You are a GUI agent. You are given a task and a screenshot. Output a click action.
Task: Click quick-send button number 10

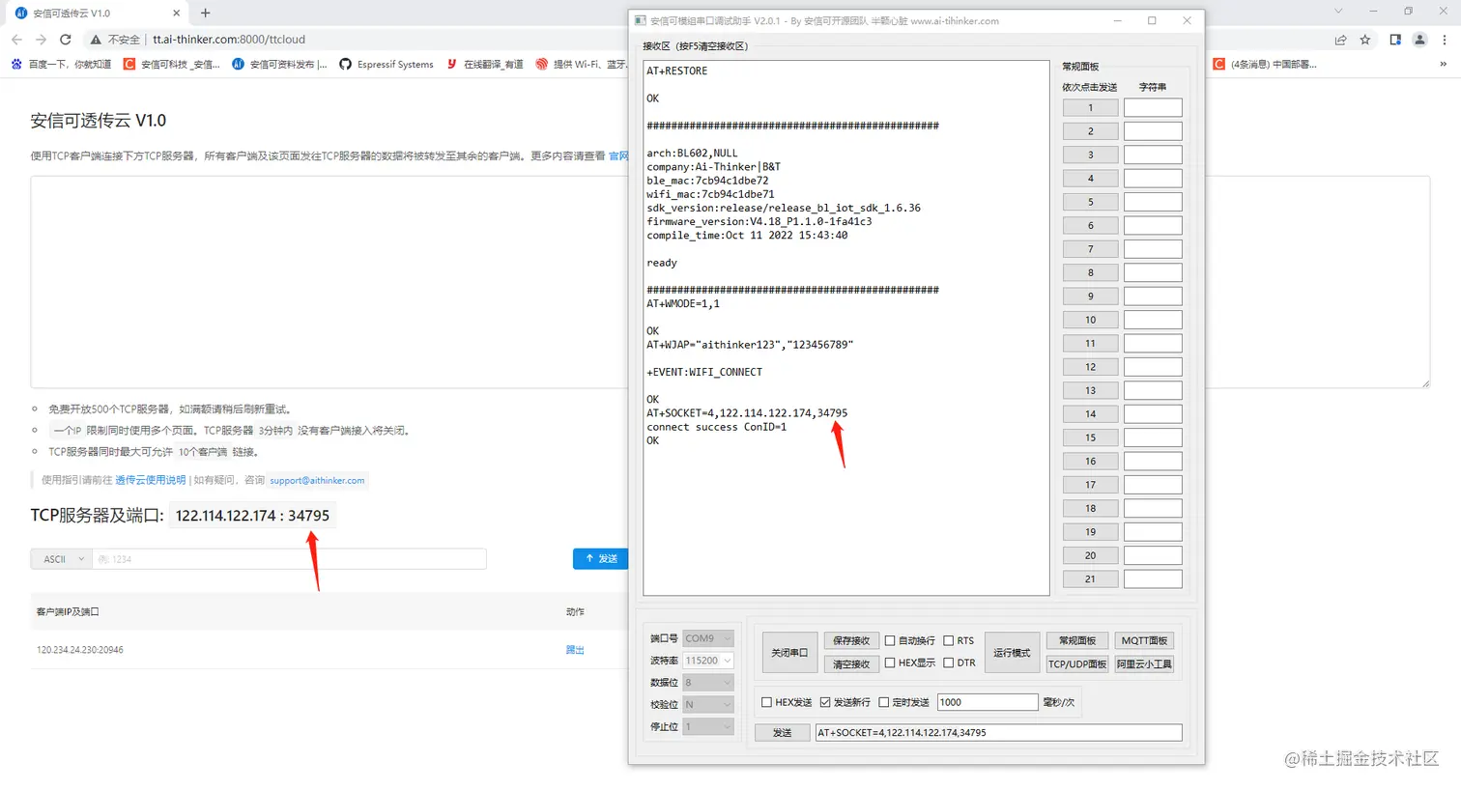coord(1090,320)
